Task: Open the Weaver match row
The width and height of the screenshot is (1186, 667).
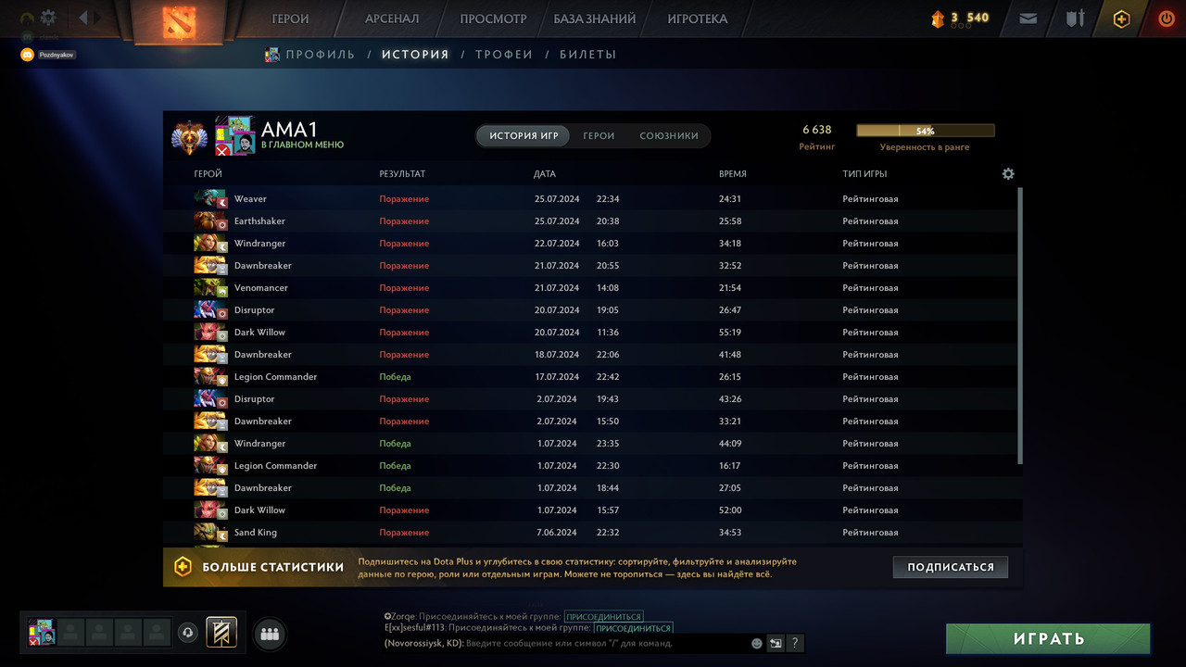Action: [x=592, y=199]
